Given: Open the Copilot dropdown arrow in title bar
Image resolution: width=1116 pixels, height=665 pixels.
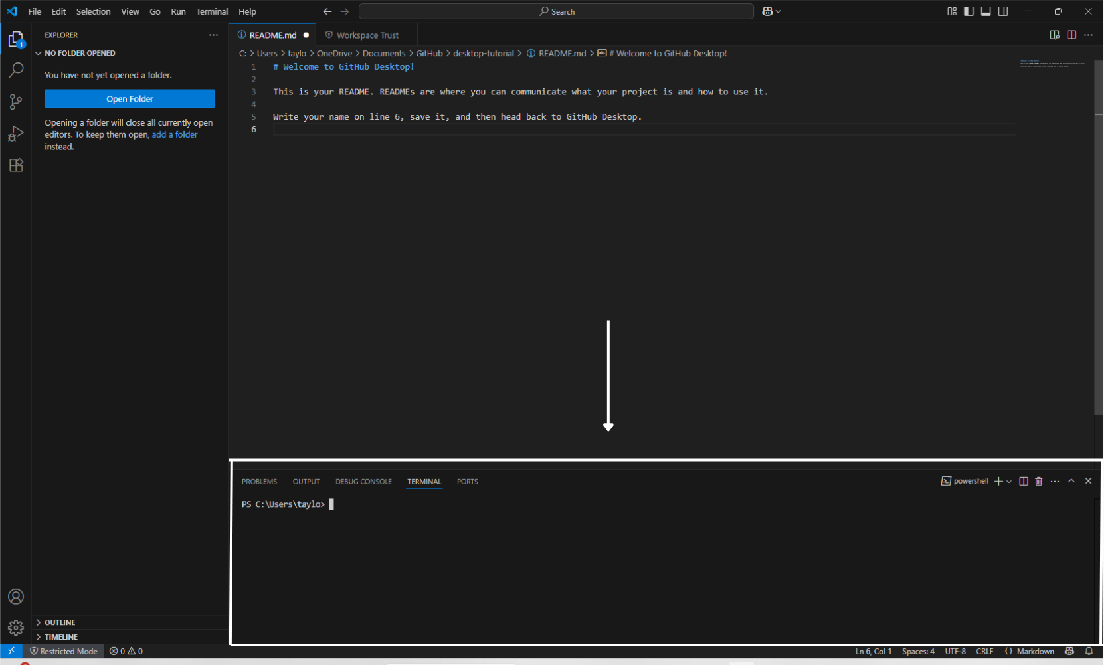Looking at the screenshot, I should coord(779,11).
